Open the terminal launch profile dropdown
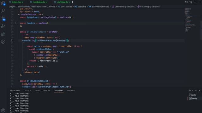 (193, 90)
